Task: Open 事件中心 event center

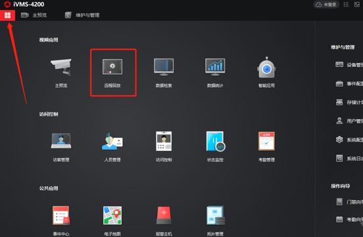Action: pyautogui.click(x=61, y=215)
